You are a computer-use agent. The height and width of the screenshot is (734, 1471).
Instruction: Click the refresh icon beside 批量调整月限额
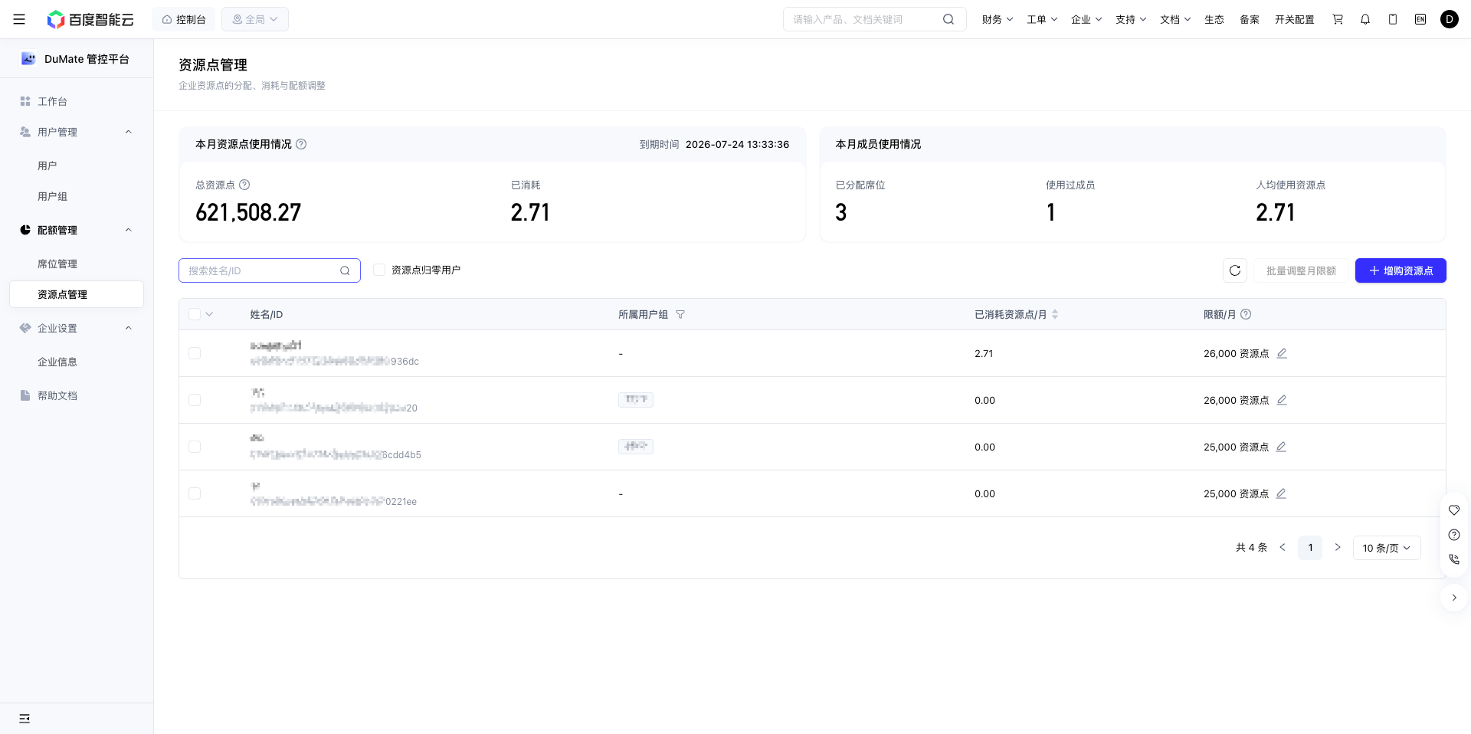(1235, 270)
